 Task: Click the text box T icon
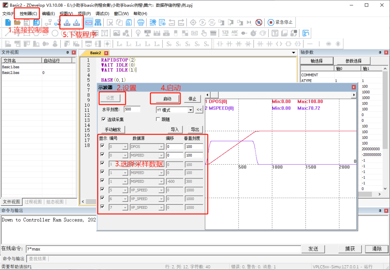coord(104,33)
